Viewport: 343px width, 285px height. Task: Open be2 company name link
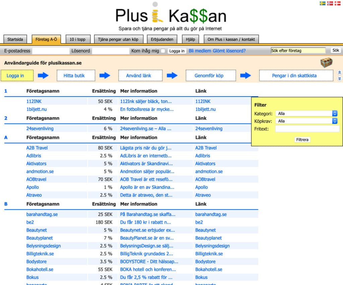[x=30, y=222]
